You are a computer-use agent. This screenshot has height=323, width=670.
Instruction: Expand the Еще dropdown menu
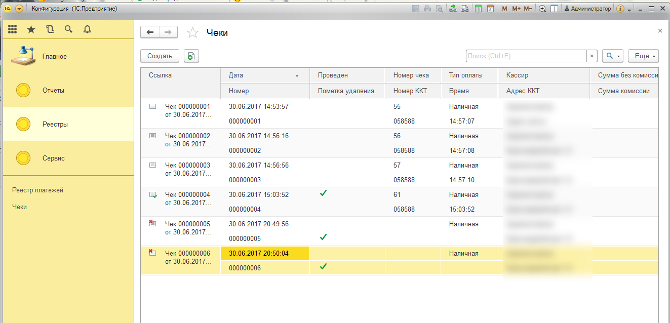pos(643,56)
